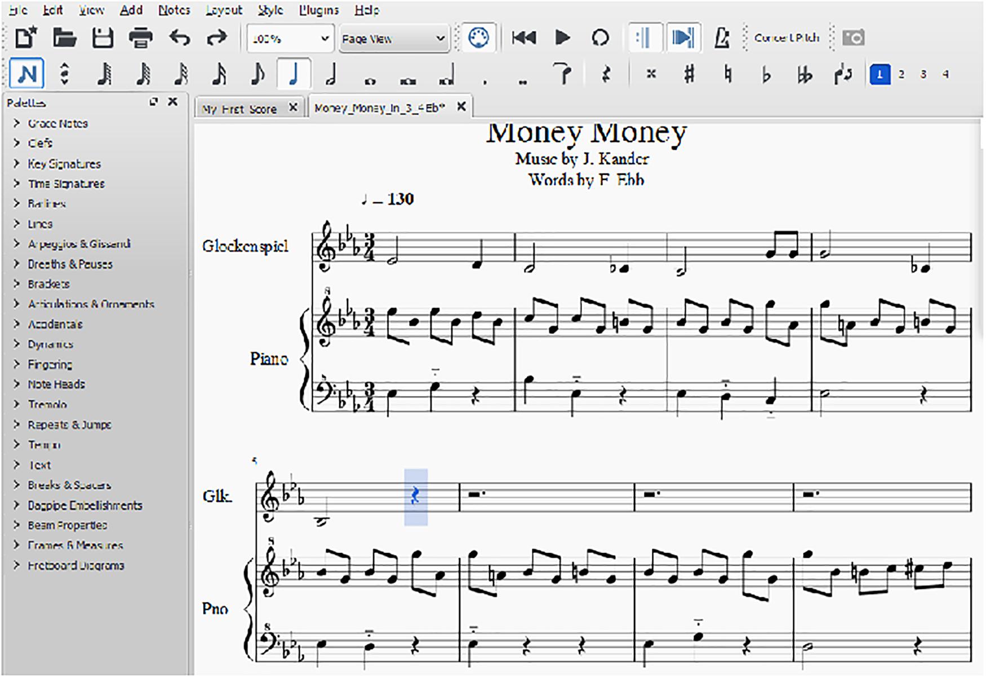Viewport: 986px width, 678px height.
Task: Open the Page View dropdown
Action: [393, 38]
